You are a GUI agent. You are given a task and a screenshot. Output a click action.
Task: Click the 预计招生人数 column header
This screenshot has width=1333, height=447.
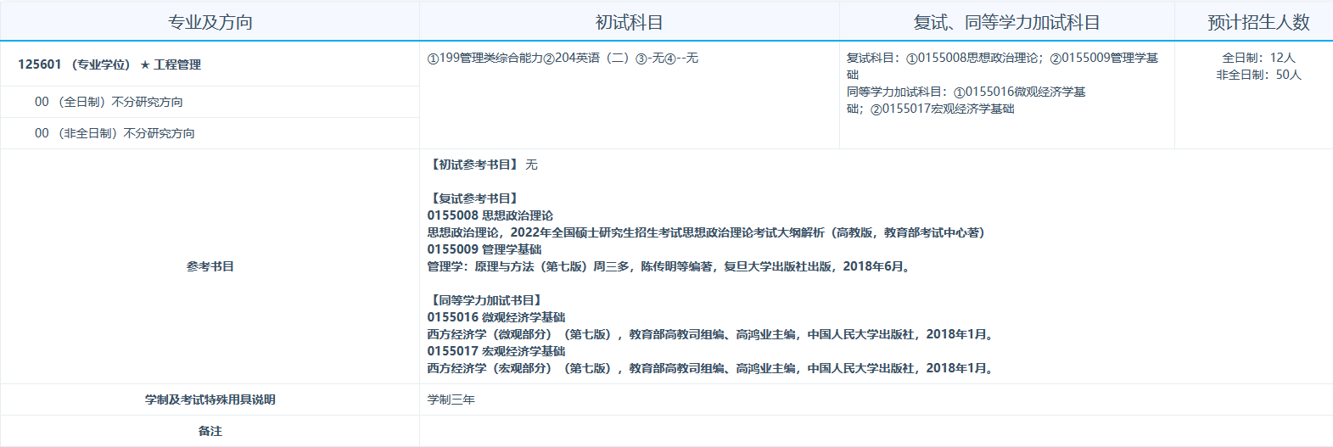1258,22
